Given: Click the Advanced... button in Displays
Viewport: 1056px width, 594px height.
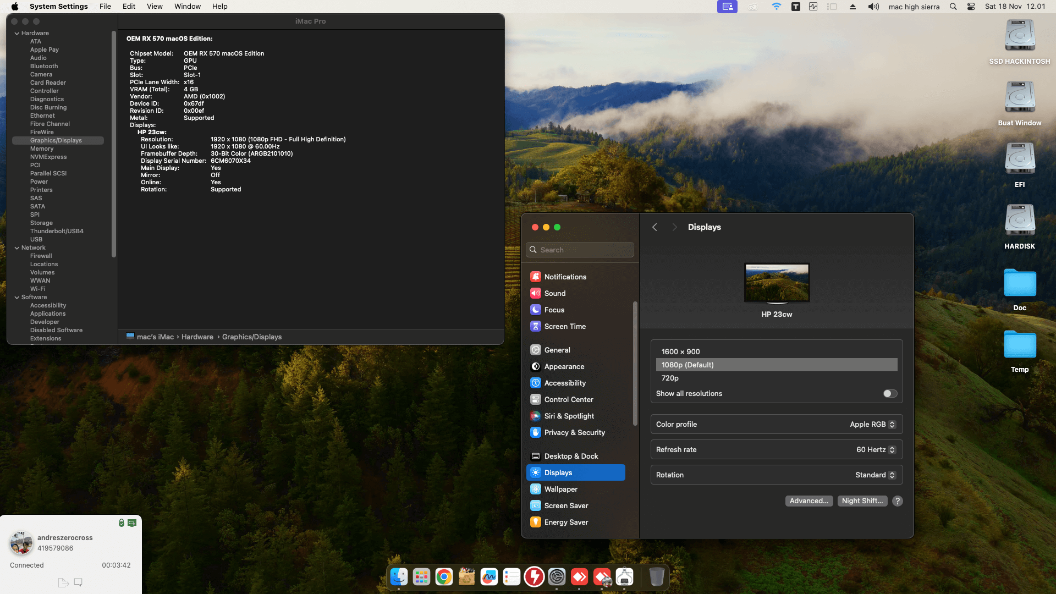Looking at the screenshot, I should 809,501.
